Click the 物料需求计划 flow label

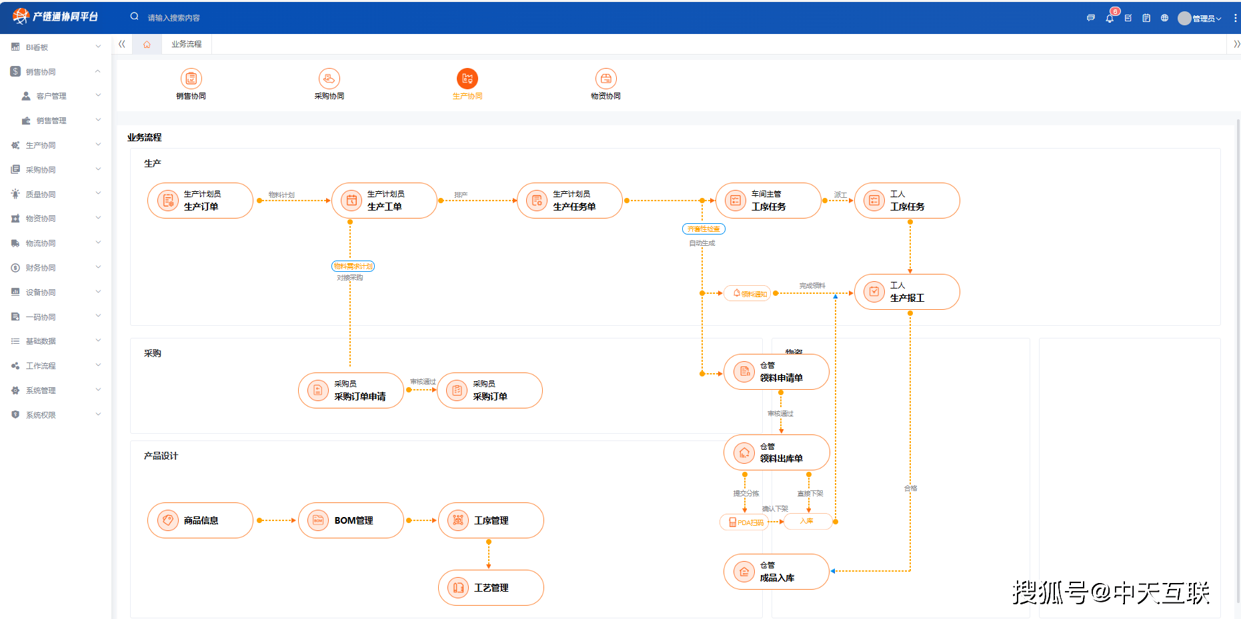tap(353, 267)
